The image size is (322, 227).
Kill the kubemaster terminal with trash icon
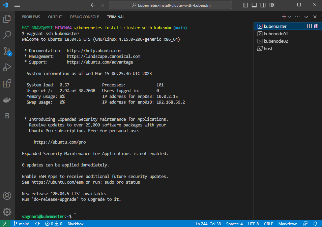(x=316, y=26)
